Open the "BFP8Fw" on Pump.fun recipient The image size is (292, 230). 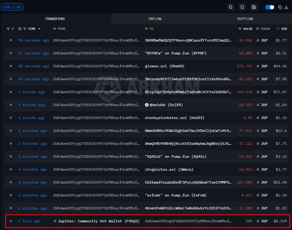[x=176, y=53]
